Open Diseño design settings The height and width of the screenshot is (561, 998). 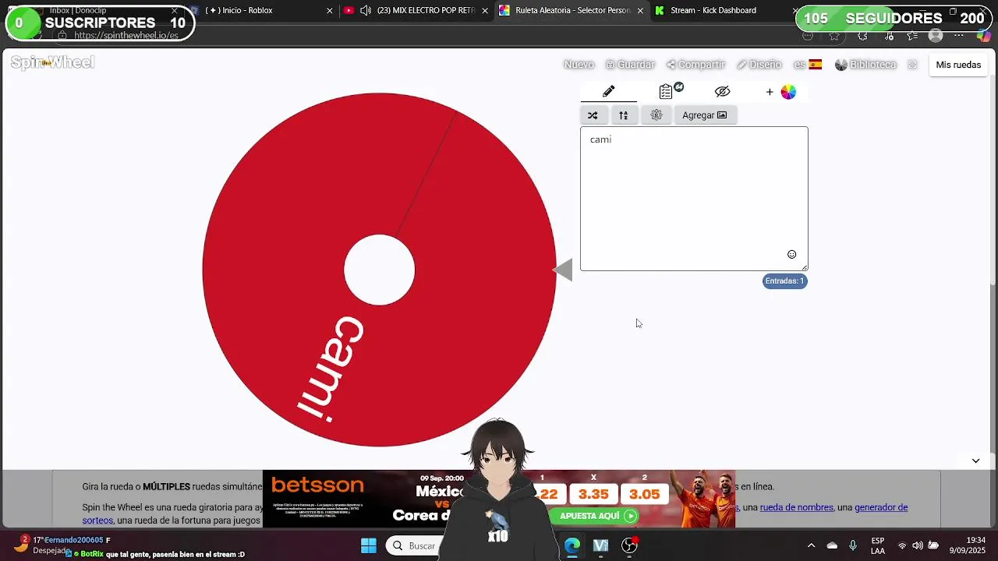point(759,65)
